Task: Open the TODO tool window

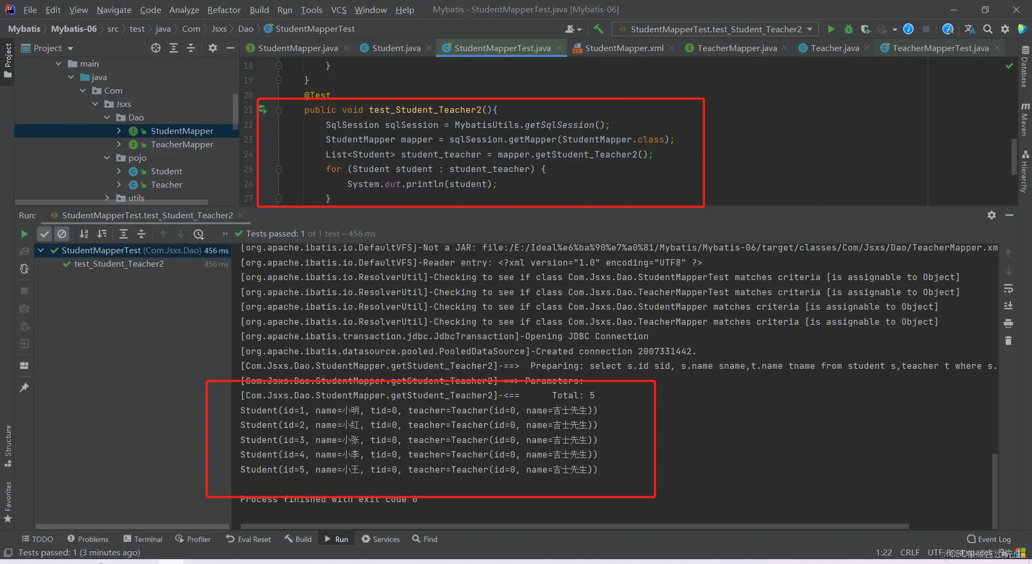Action: pyautogui.click(x=38, y=539)
